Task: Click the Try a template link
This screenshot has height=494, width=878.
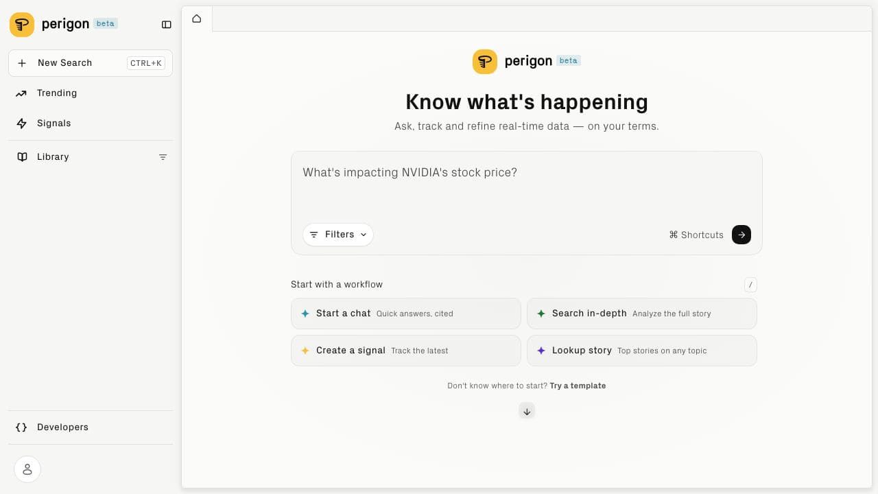Action: click(578, 386)
